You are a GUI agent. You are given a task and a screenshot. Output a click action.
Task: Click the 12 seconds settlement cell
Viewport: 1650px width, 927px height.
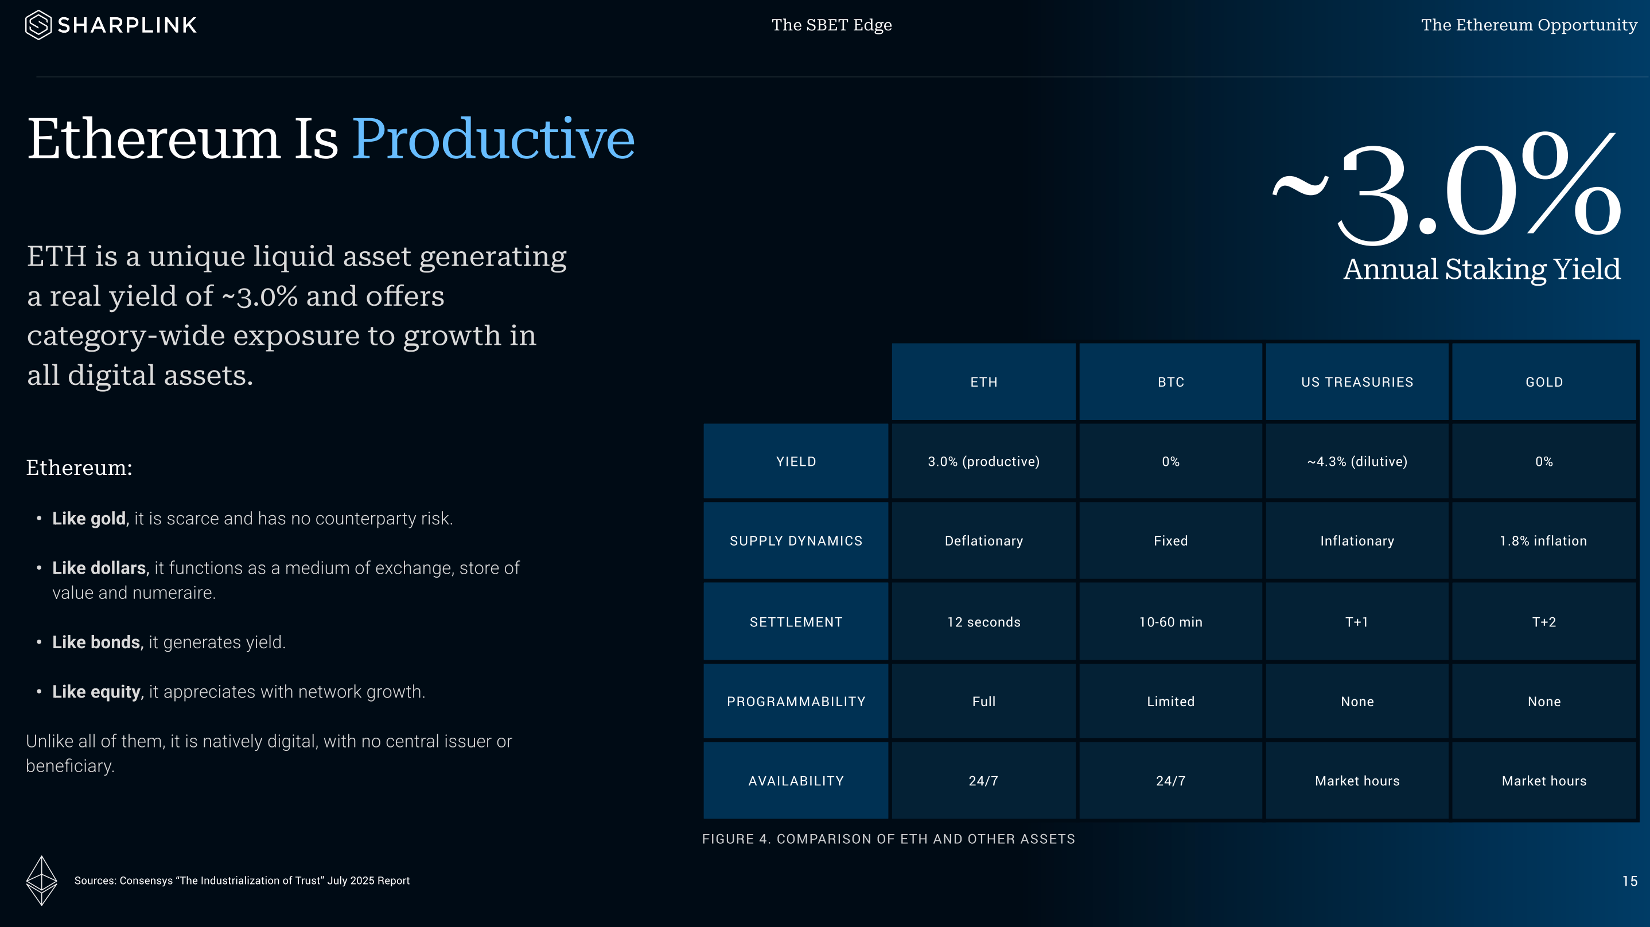[983, 622]
